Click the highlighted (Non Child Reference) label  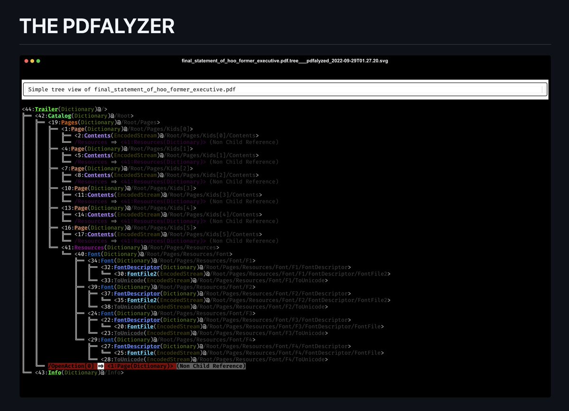[x=211, y=366]
